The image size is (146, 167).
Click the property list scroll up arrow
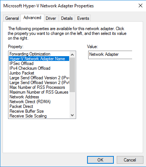point(72,55)
